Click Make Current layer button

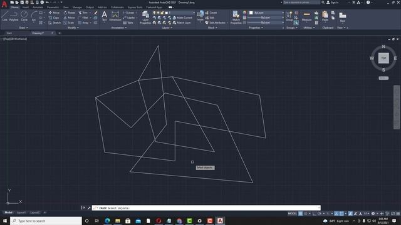click(182, 17)
